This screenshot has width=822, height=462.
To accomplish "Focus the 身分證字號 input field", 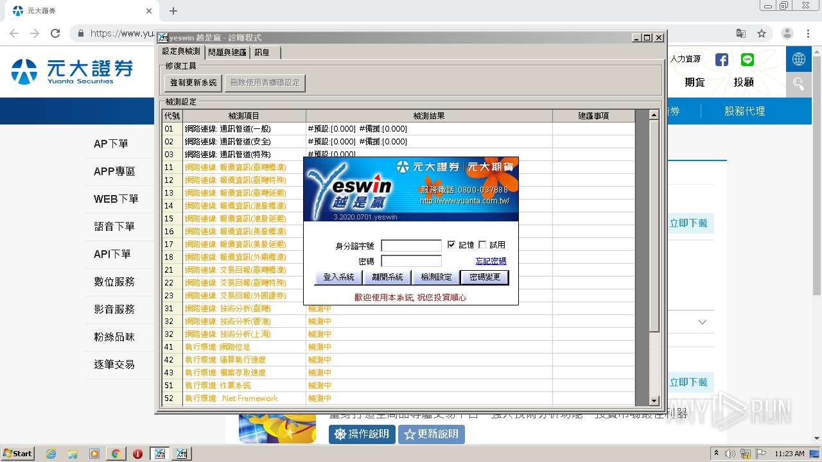I will [412, 245].
